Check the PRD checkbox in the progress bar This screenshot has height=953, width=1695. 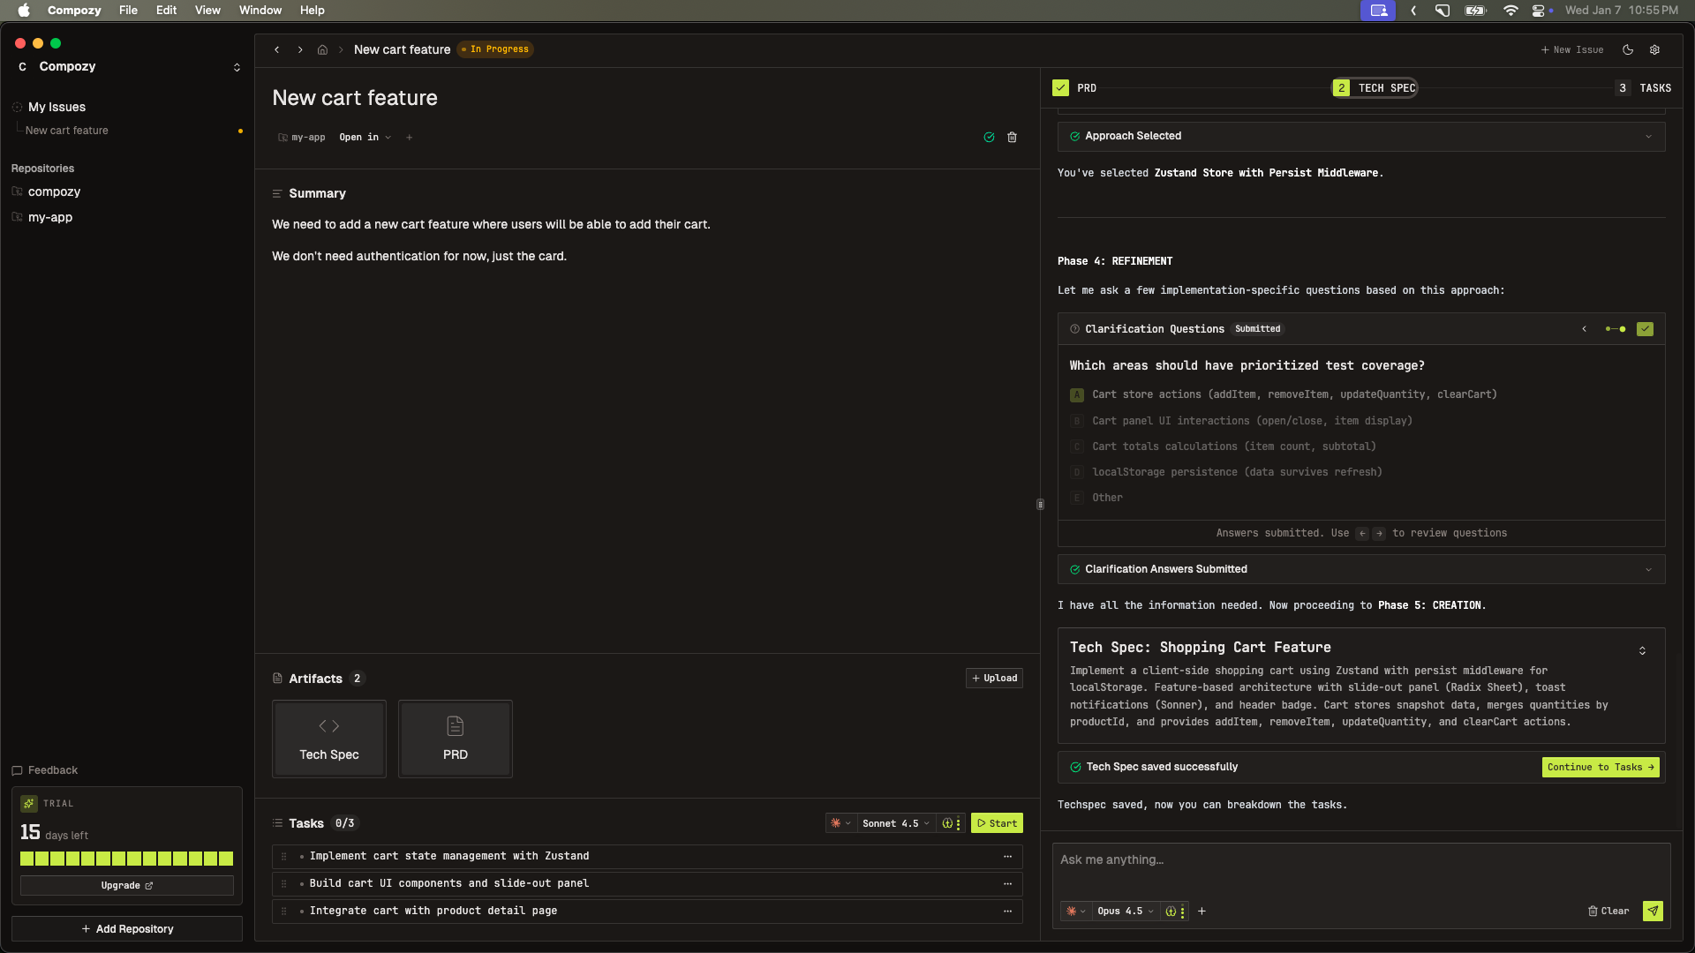1060,87
